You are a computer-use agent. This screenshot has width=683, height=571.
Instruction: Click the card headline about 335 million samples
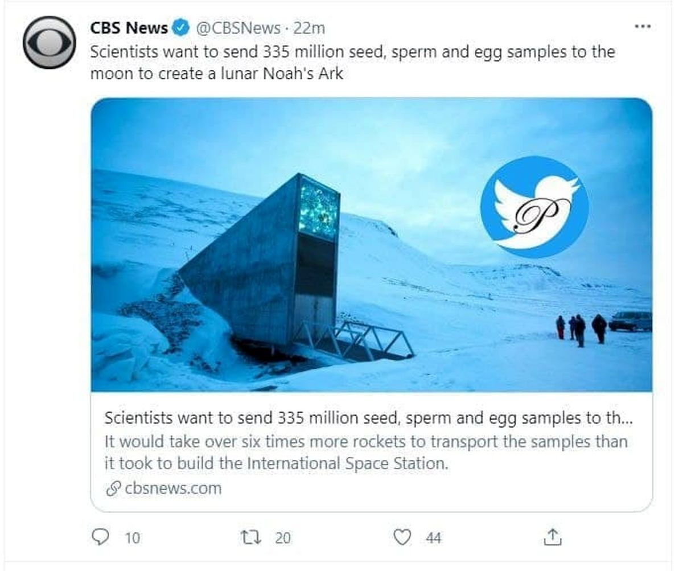[368, 418]
